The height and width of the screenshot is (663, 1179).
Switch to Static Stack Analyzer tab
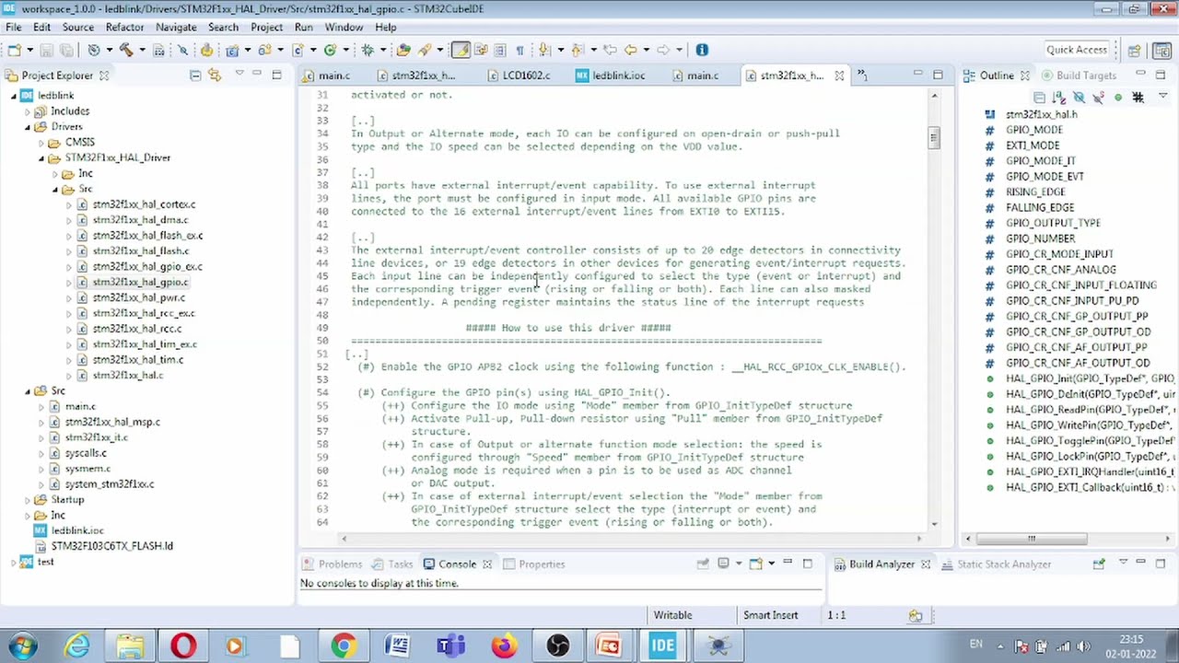995,564
